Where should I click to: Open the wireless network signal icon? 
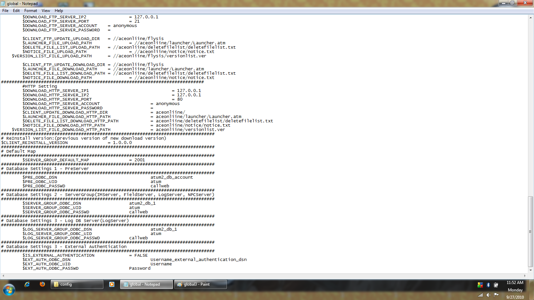[x=480, y=295]
